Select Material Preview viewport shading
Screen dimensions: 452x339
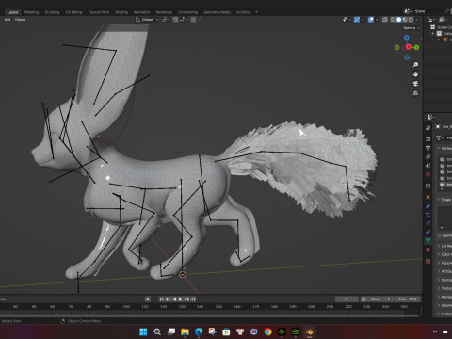coord(405,20)
